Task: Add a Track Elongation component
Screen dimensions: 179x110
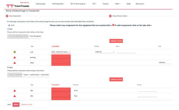Action: [35, 36]
